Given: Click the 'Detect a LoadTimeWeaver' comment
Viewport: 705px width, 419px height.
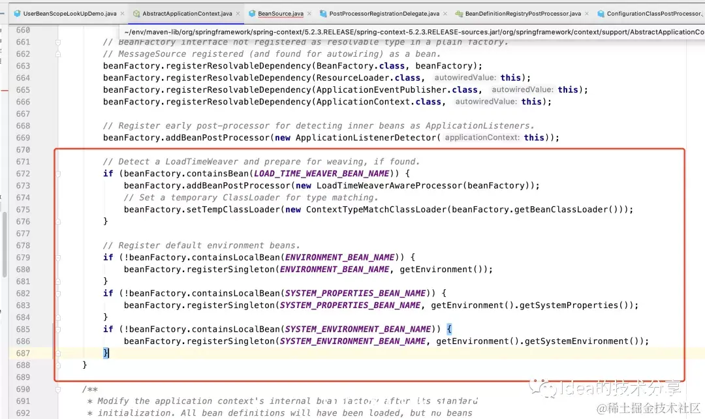Looking at the screenshot, I should (x=260, y=162).
